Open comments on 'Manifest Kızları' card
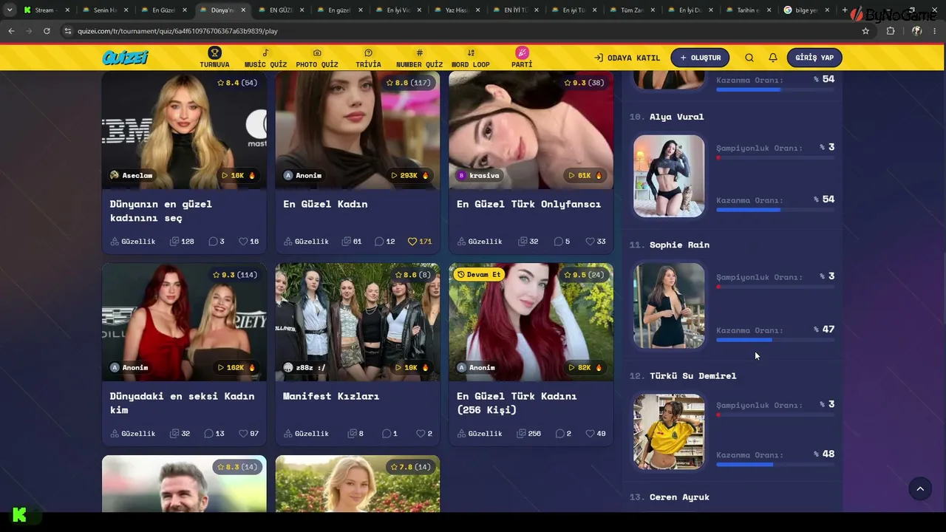Image resolution: width=946 pixels, height=532 pixels. point(389,434)
